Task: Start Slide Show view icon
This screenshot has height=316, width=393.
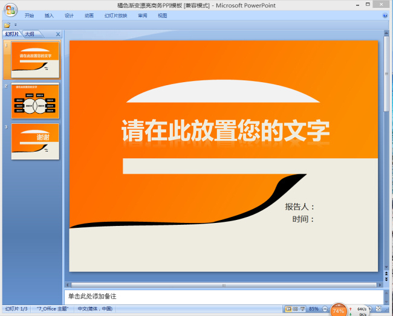Action: 303,309
